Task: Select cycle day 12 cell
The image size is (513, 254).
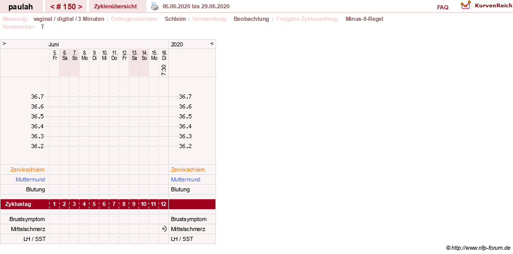Action: [164, 204]
